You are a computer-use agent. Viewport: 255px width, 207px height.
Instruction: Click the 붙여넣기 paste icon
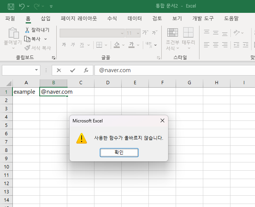[x=14, y=33]
